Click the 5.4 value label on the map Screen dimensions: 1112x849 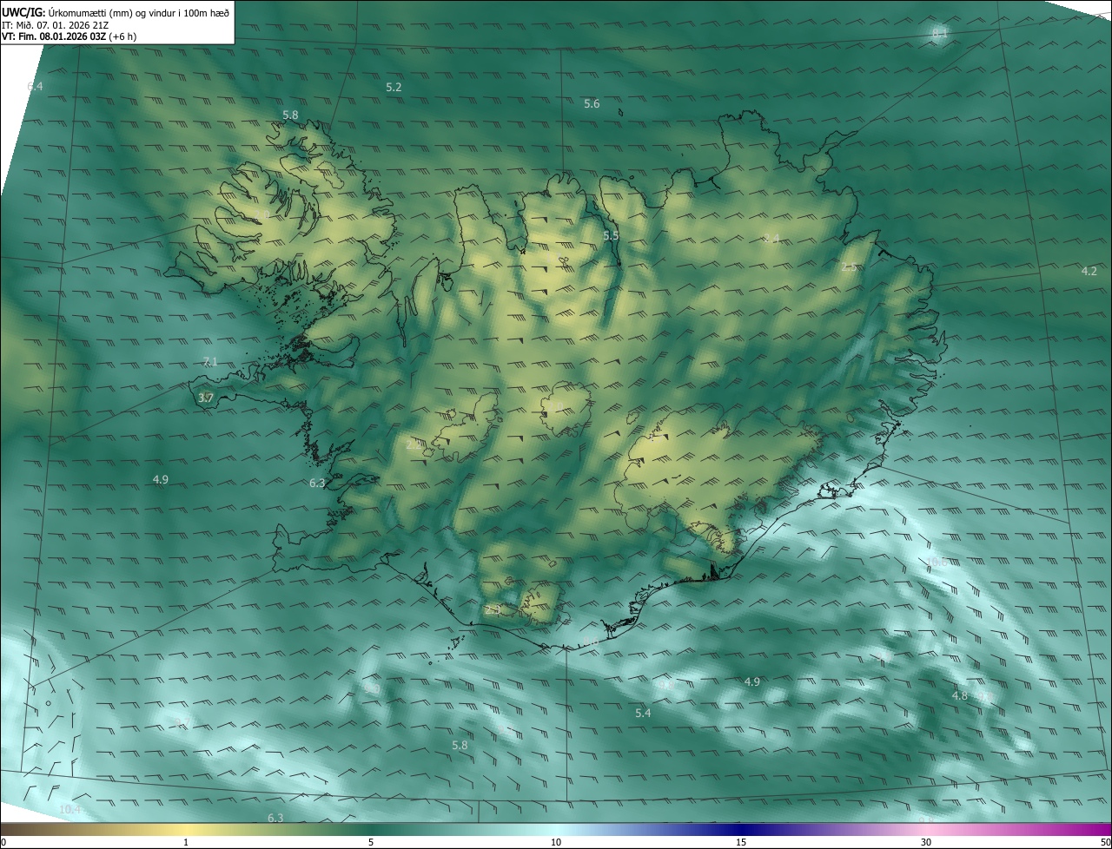pos(643,713)
